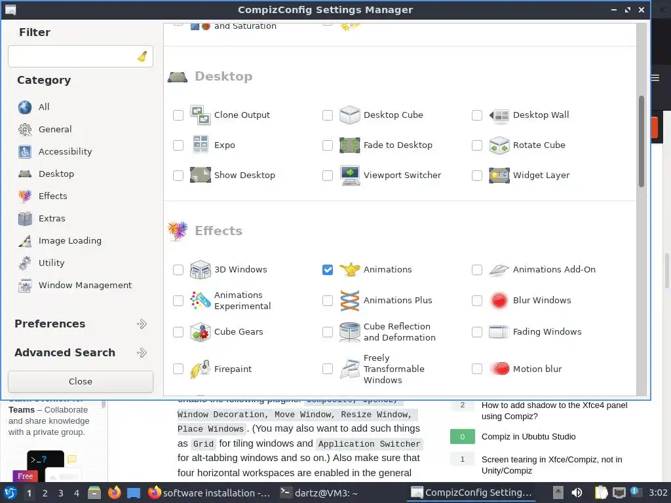Open the Viewport Switcher plugin icon
Image resolution: width=671 pixels, height=503 pixels.
tap(350, 175)
